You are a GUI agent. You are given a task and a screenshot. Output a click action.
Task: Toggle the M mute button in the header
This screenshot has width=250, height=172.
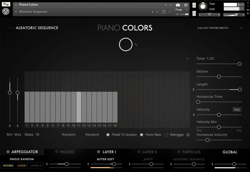click(194, 13)
